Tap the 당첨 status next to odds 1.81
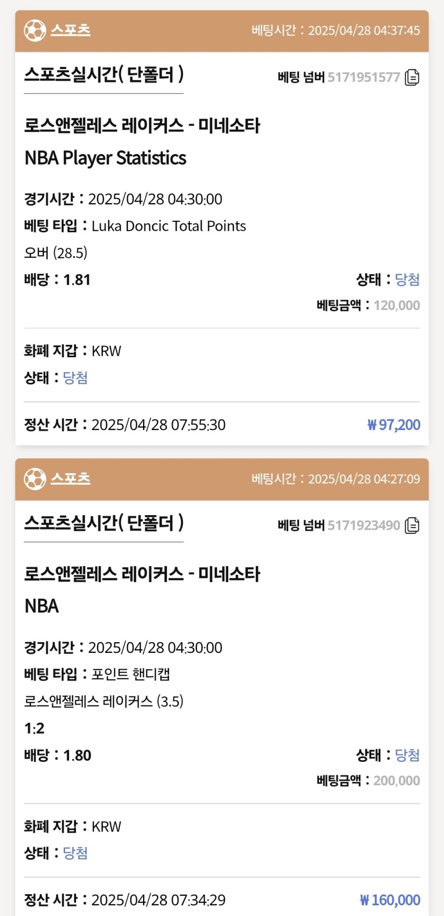The width and height of the screenshot is (444, 916). (x=407, y=280)
